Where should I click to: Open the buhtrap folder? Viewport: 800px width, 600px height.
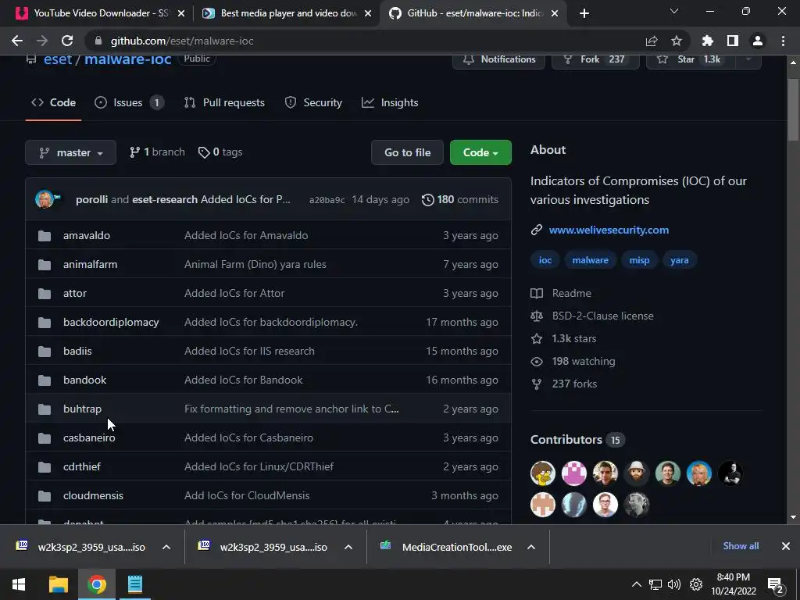pos(82,409)
